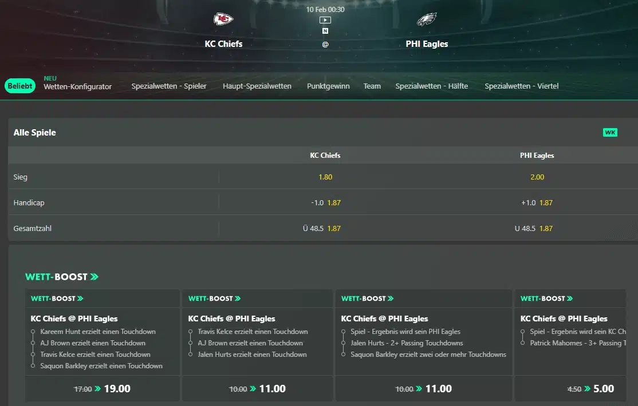Click 'Jalen Hurts - 2+ Passing Touchdowns'
The width and height of the screenshot is (638, 406).
click(407, 343)
